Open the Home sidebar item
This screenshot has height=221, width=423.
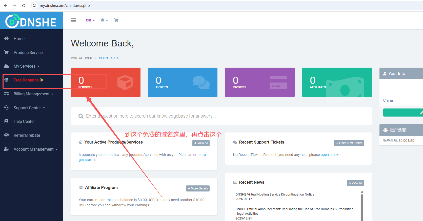tap(19, 39)
